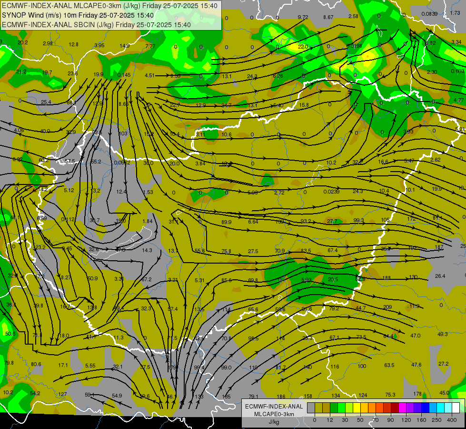Click the map value '20.5' on the green area
The width and height of the screenshot is (466, 429).
point(333,279)
